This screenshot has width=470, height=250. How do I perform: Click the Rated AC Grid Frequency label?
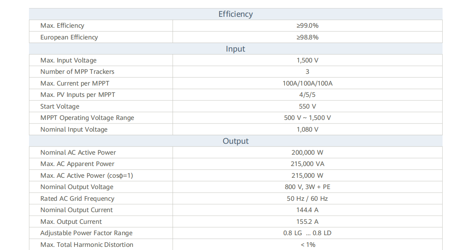point(77,198)
